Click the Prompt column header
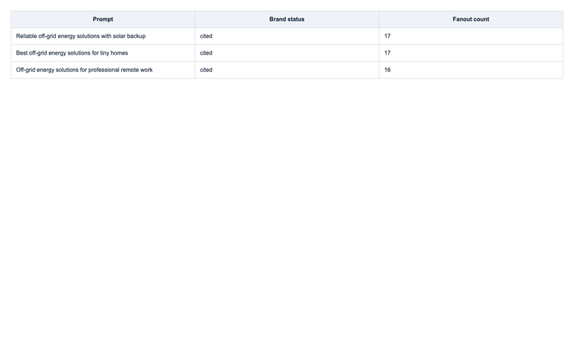The image size is (574, 359). coord(103,19)
